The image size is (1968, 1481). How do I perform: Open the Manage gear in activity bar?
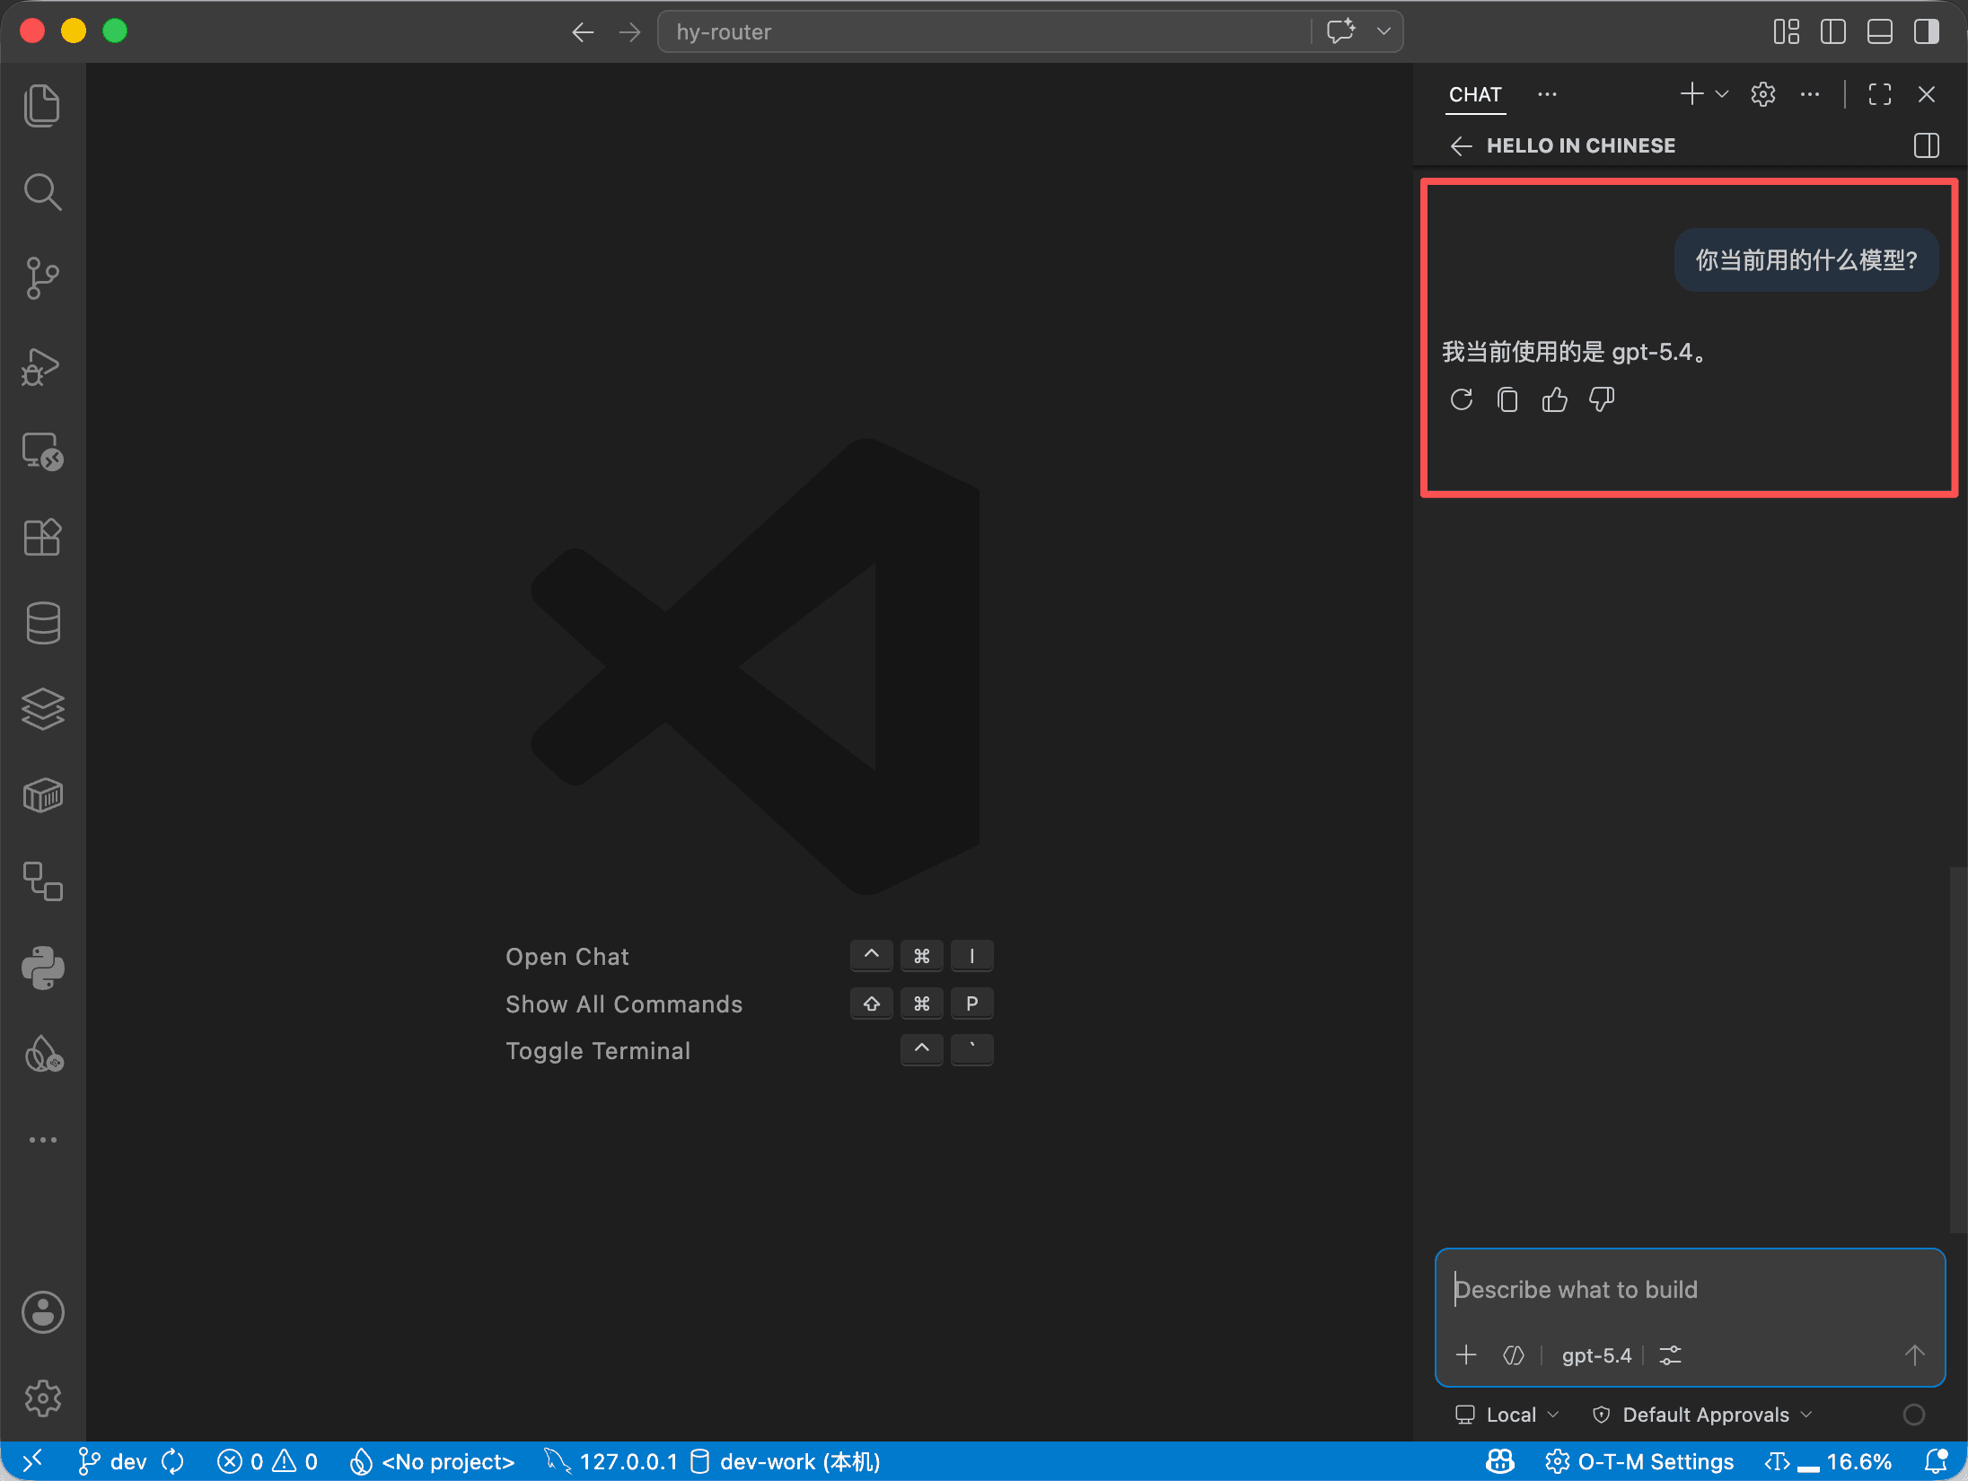(x=42, y=1398)
